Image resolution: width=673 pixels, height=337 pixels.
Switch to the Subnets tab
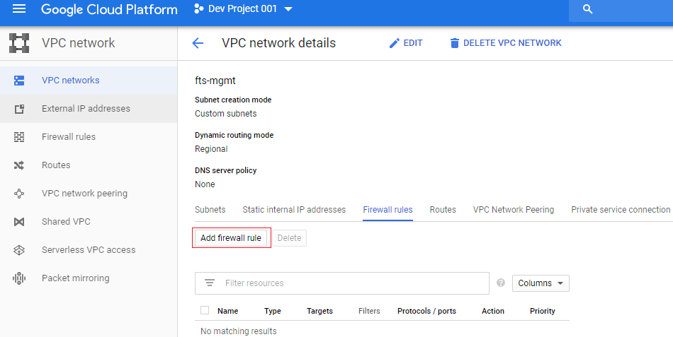pos(210,210)
